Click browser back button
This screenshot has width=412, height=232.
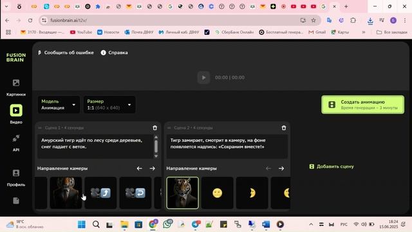7,20
